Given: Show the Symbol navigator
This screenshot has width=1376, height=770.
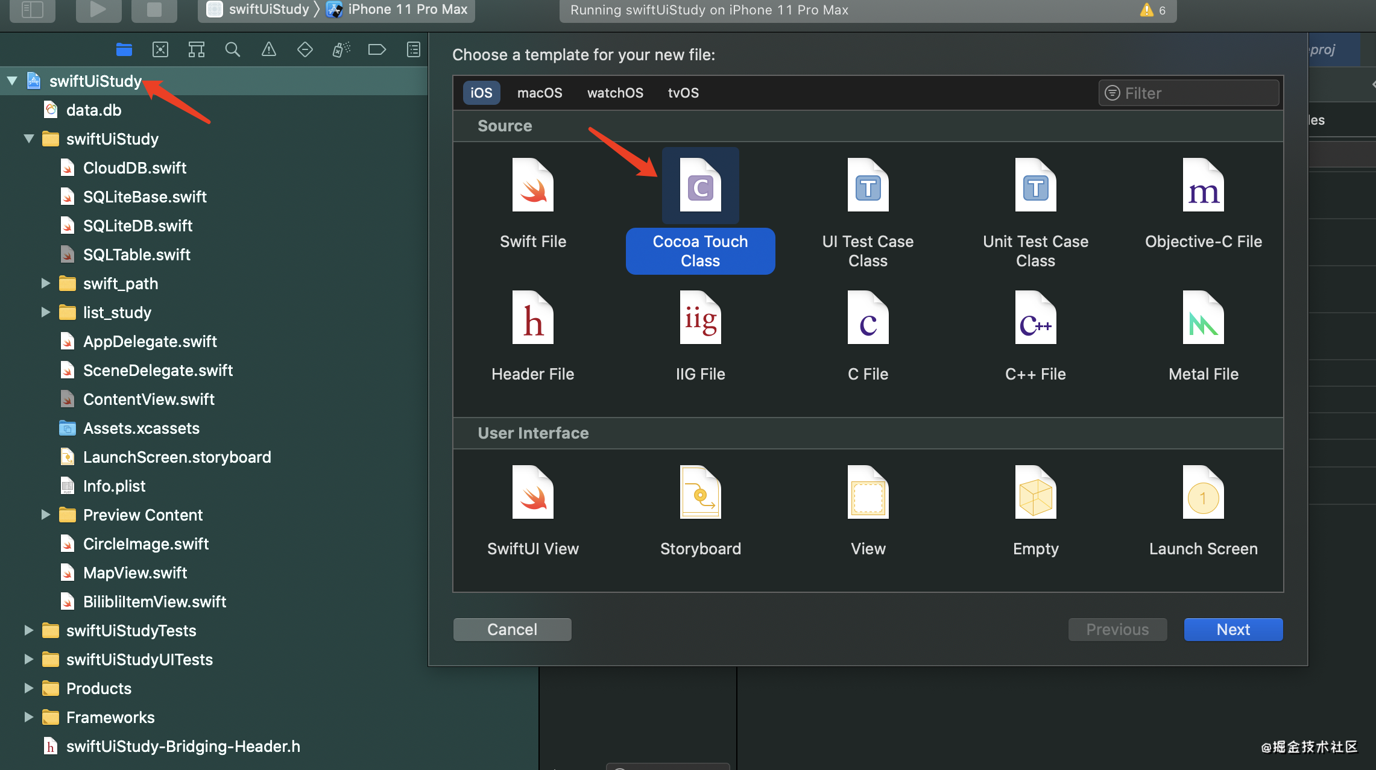Looking at the screenshot, I should (x=197, y=49).
